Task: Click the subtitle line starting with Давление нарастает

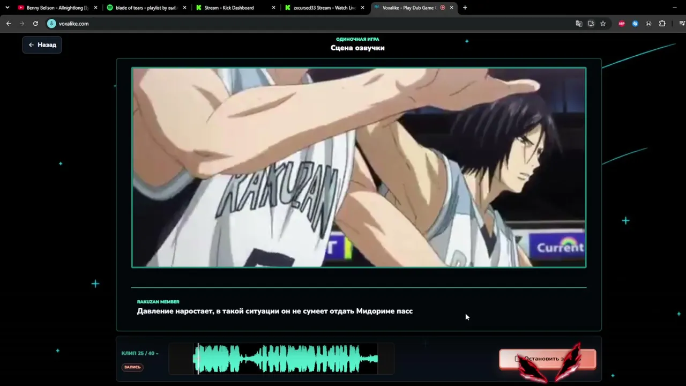Action: coord(275,311)
